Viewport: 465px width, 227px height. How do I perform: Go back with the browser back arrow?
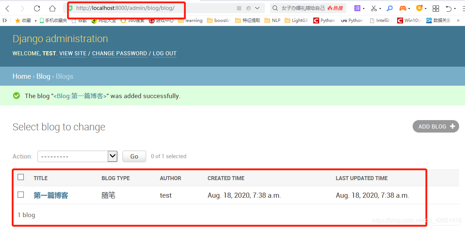(x=7, y=8)
